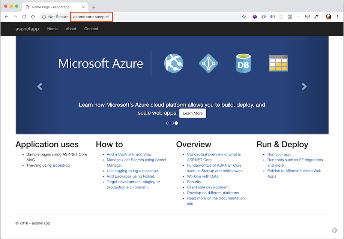Open the Chrome profile avatar
This screenshot has height=239, width=344.
click(328, 16)
